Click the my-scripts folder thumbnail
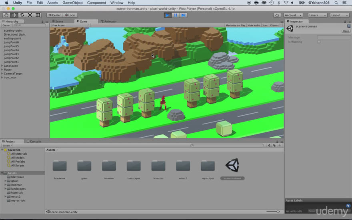Screen dimensions: 352x220 (x=208, y=166)
